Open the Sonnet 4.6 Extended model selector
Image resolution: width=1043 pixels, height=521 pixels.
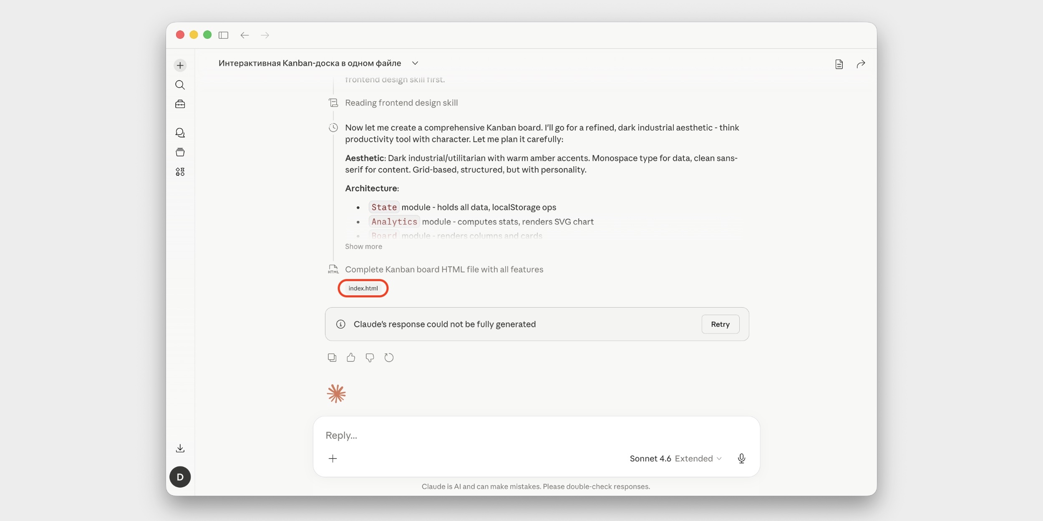(675, 458)
